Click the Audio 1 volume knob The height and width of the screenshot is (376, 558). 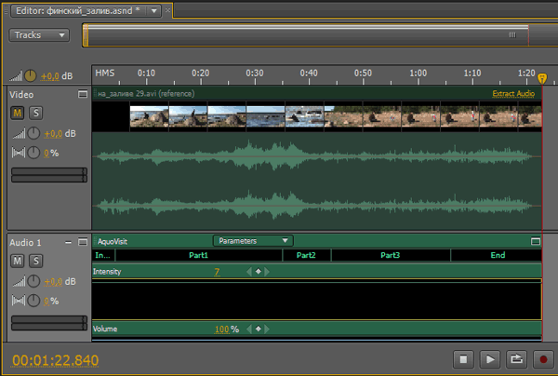(33, 281)
